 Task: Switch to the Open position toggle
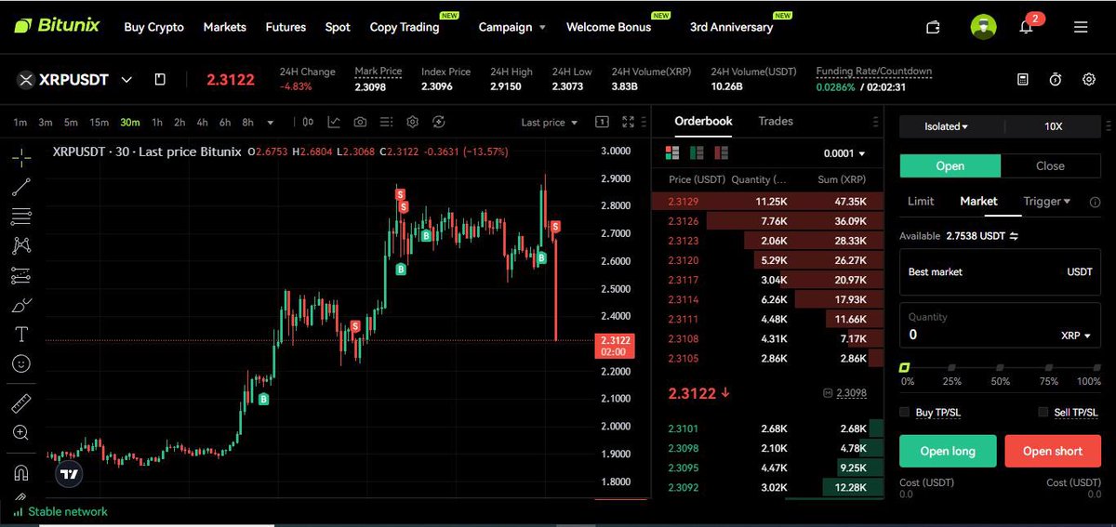pyautogui.click(x=950, y=165)
